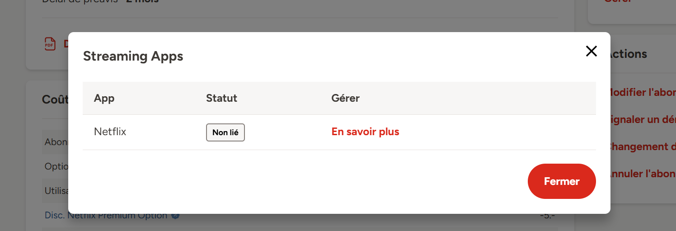
Task: Open the En savoir plus link
Action: pyautogui.click(x=365, y=132)
